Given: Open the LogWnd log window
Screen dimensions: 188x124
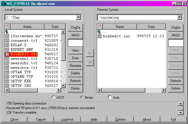Looking at the screenshot, I should pos(67,119).
